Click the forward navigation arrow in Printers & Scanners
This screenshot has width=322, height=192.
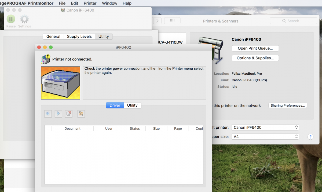point(157,21)
